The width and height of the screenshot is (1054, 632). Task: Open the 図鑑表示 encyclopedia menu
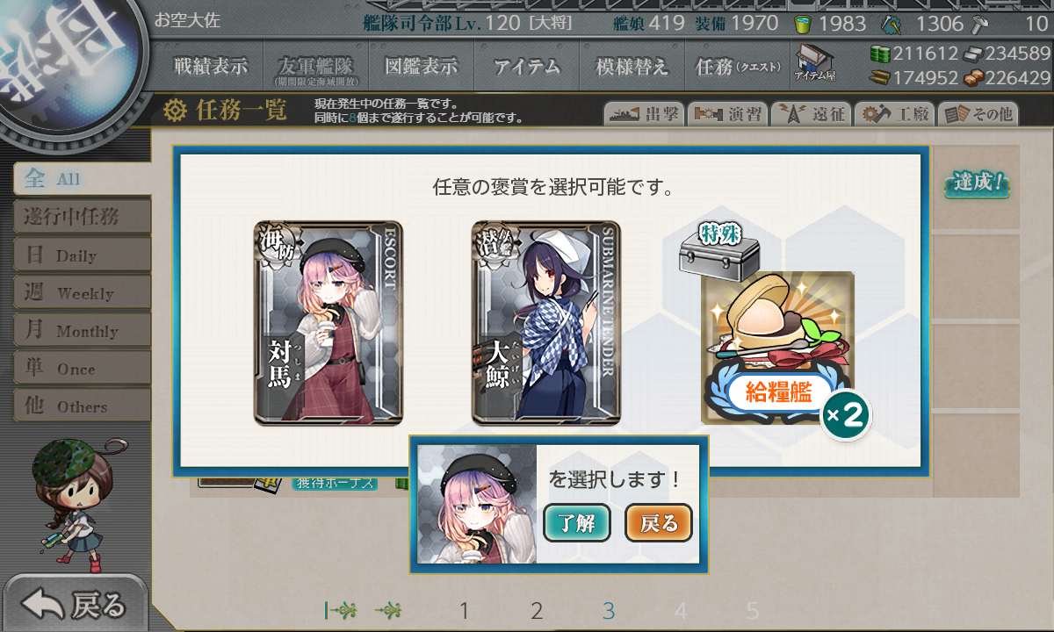coord(421,66)
